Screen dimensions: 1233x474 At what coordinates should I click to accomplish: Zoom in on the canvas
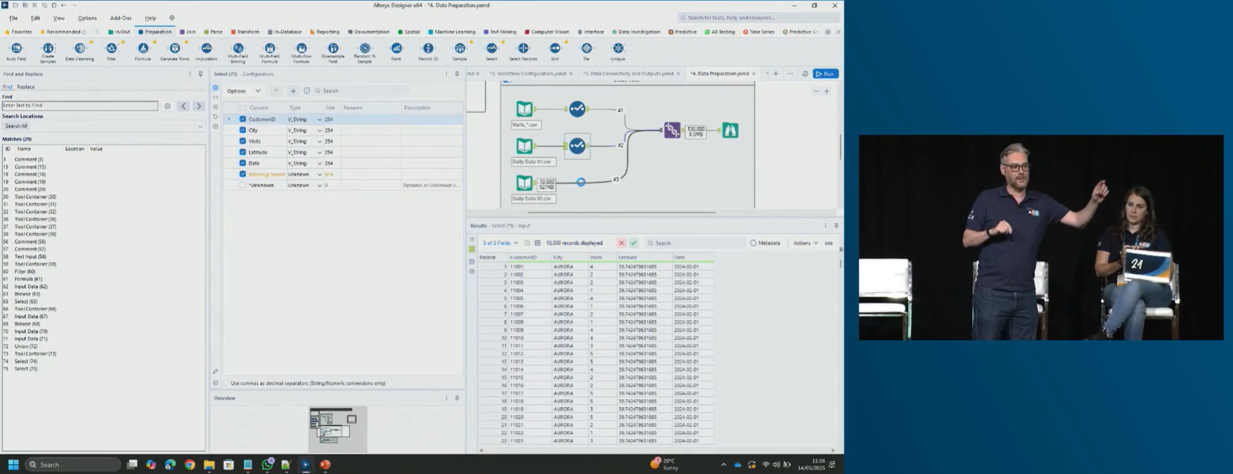827,91
